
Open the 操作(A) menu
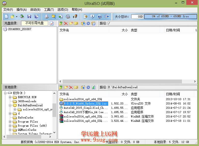click(22, 10)
